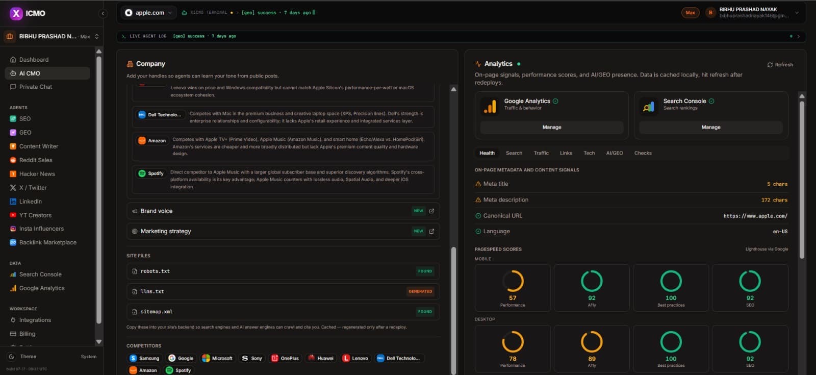The image size is (816, 375).
Task: Switch to the Traffic tab
Action: click(x=541, y=153)
